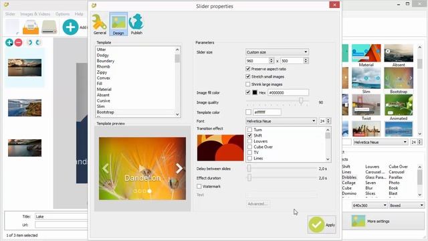The image size is (428, 241).
Task: Click the Image quality slider handle
Action: [301, 101]
